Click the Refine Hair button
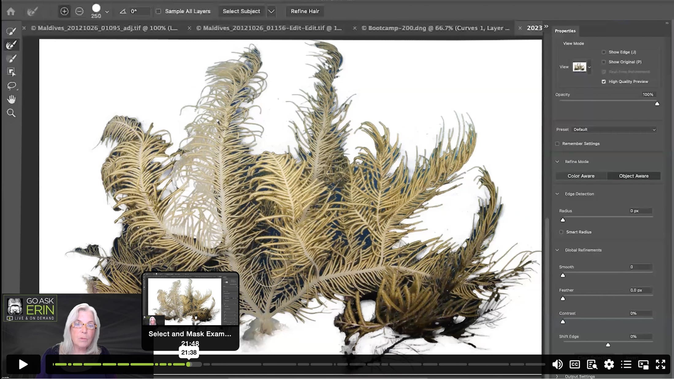 [x=305, y=11]
